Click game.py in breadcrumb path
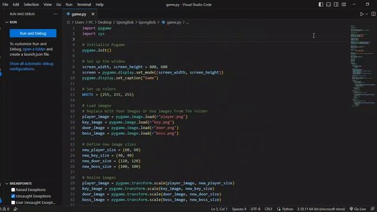The width and height of the screenshot is (377, 212). (174, 22)
